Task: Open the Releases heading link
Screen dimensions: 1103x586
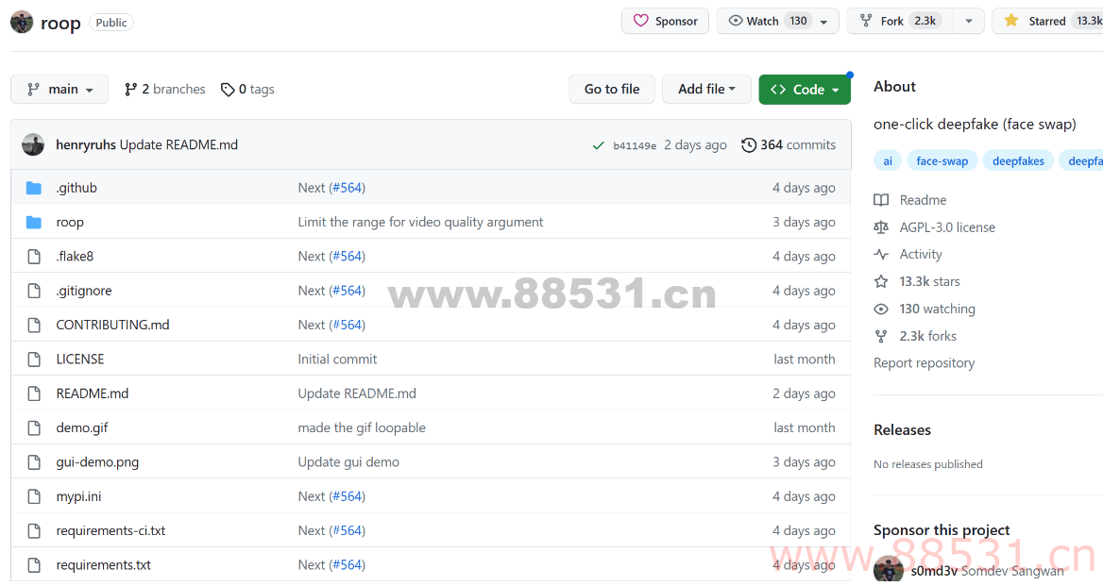Action: pyautogui.click(x=902, y=430)
